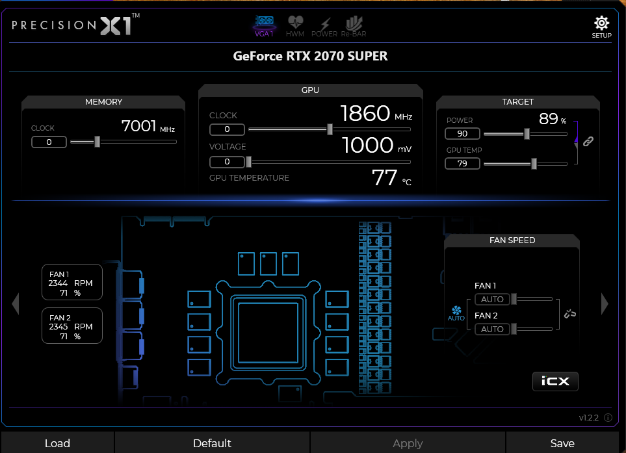Click the Apply button
Screen dimensions: 626x453
(x=408, y=443)
